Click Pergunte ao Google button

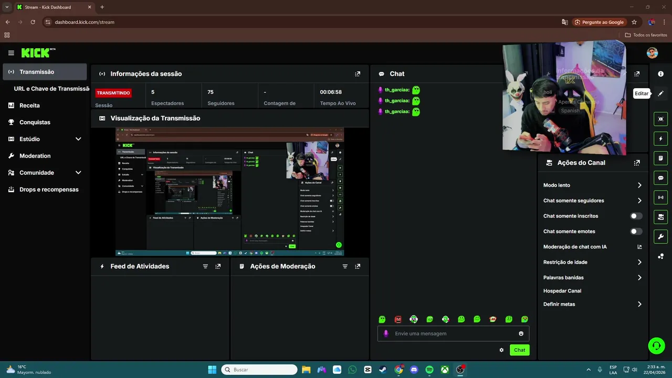tap(599, 22)
